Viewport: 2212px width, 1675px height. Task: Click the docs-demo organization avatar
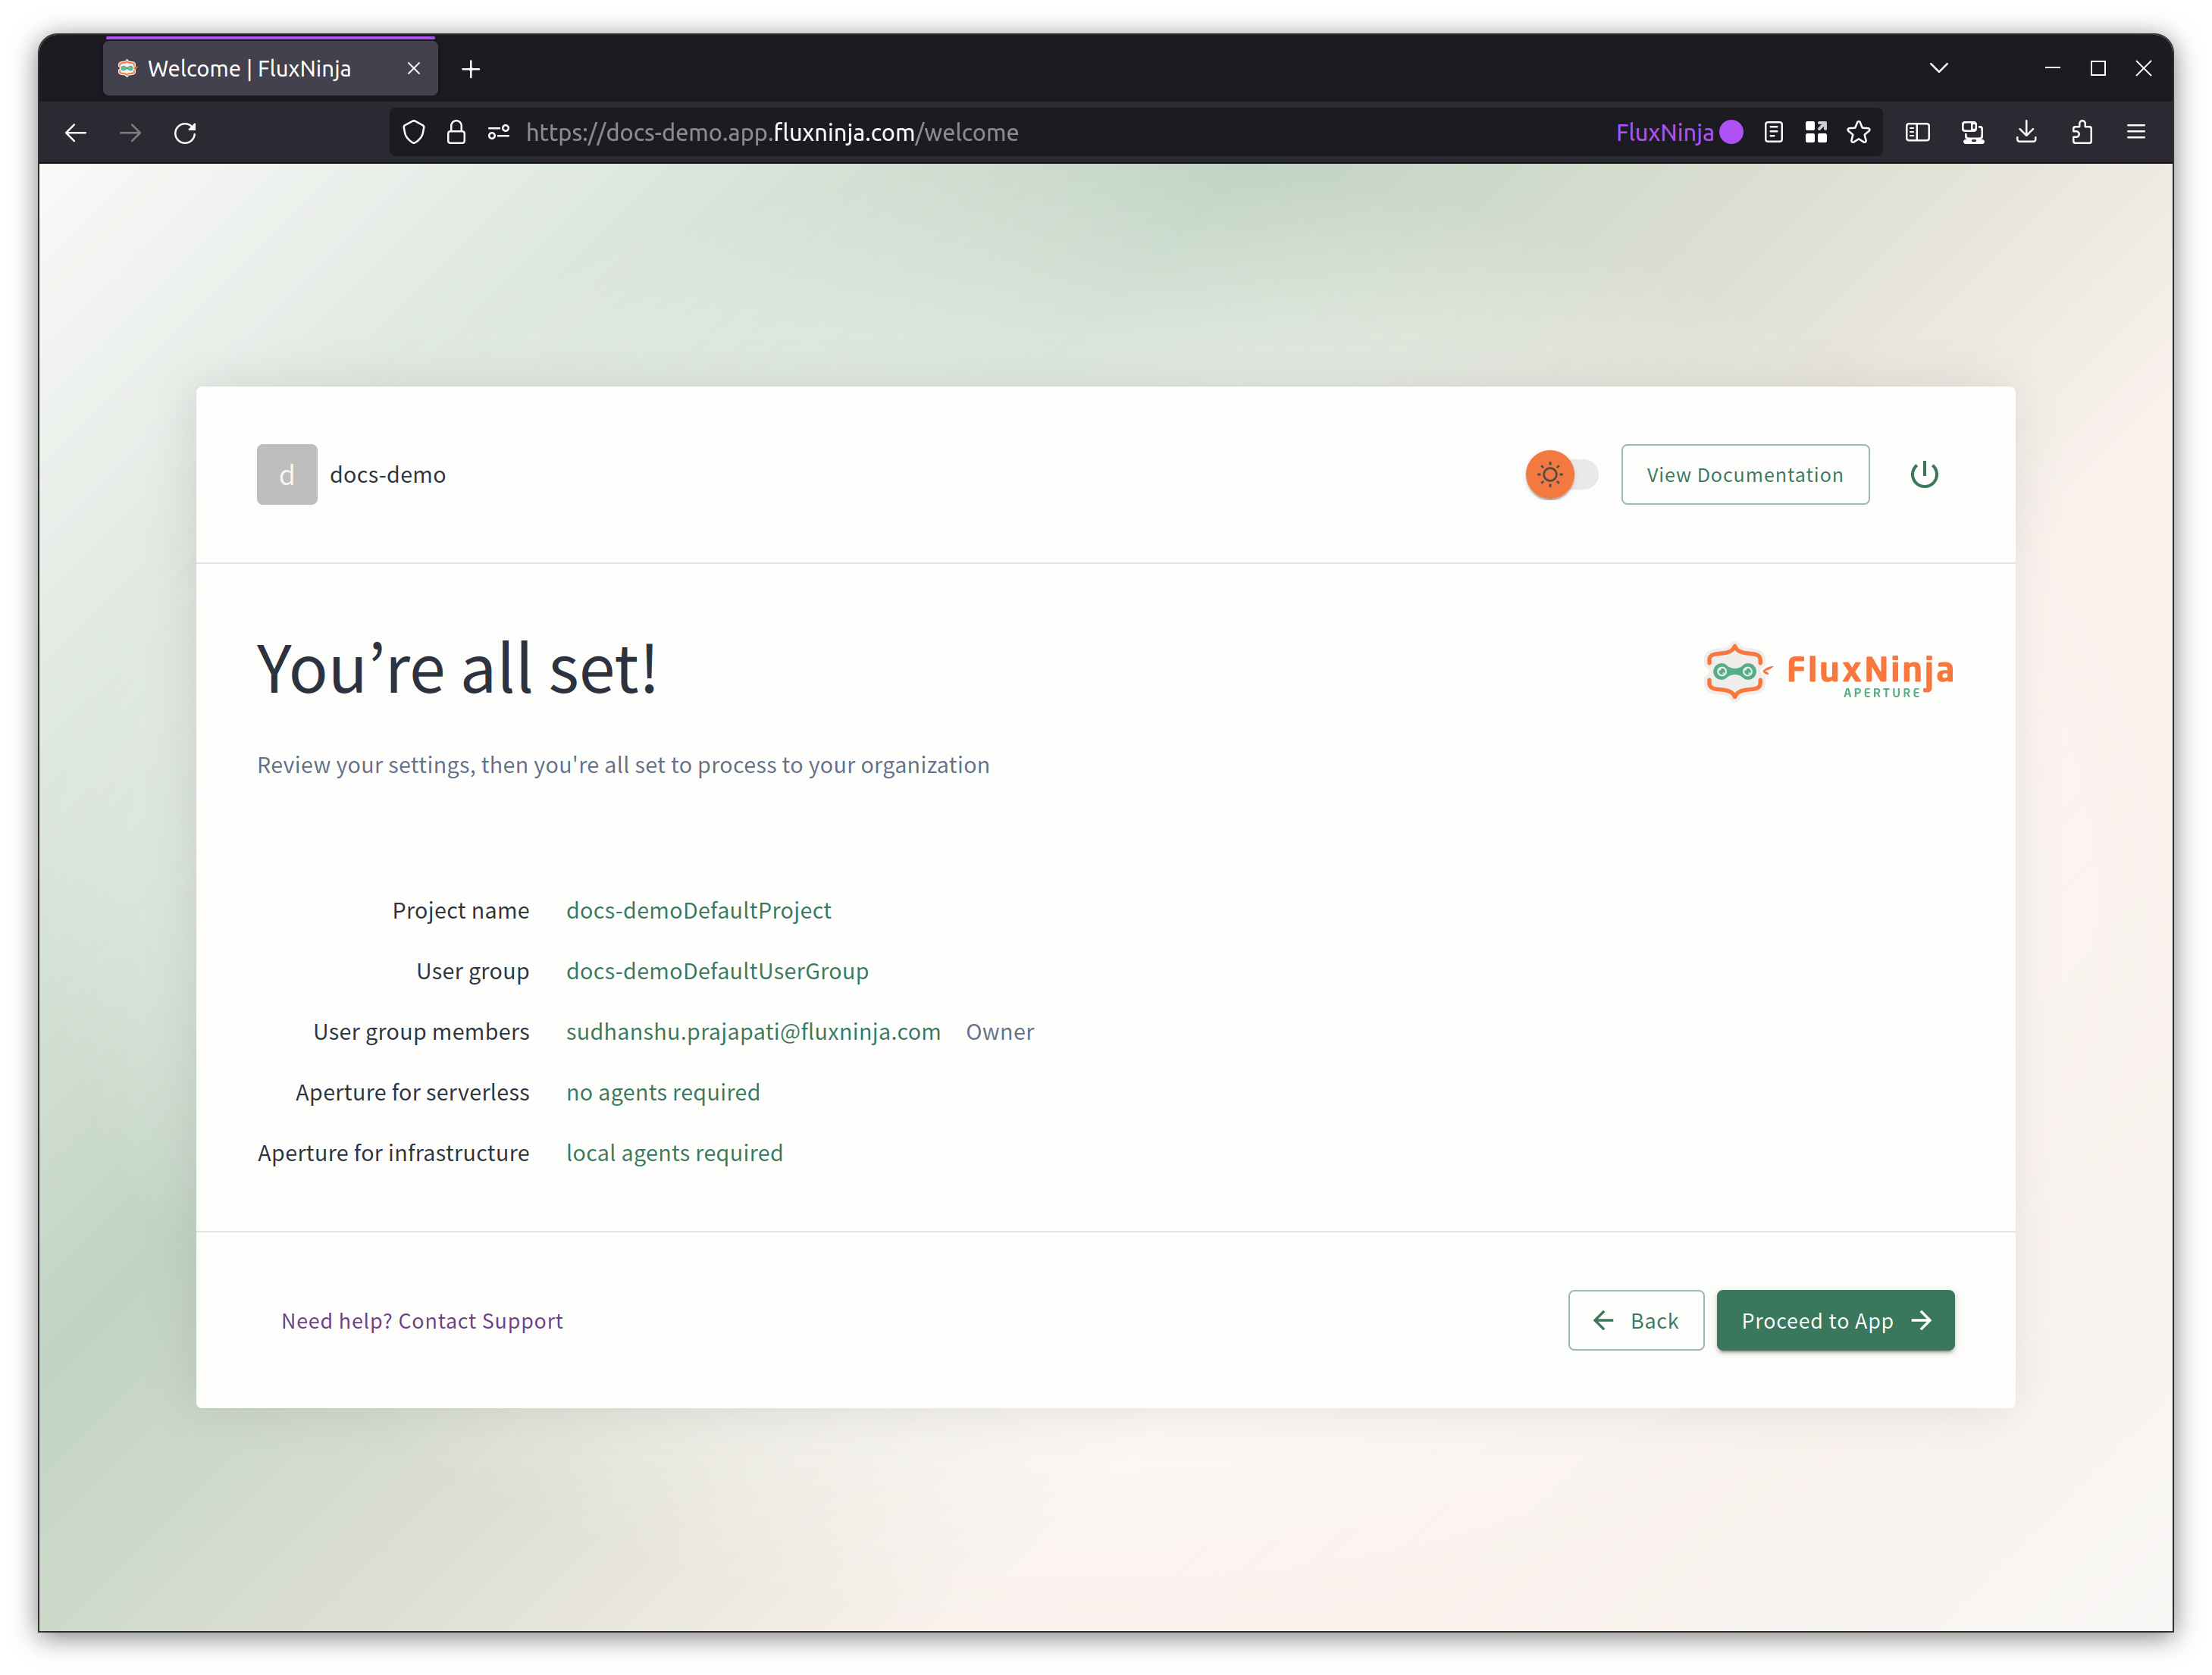click(287, 475)
